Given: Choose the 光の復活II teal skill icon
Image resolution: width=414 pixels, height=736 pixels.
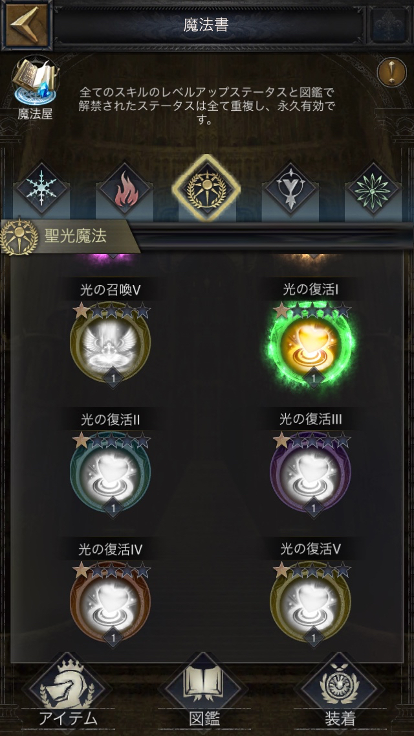Looking at the screenshot, I should [111, 477].
